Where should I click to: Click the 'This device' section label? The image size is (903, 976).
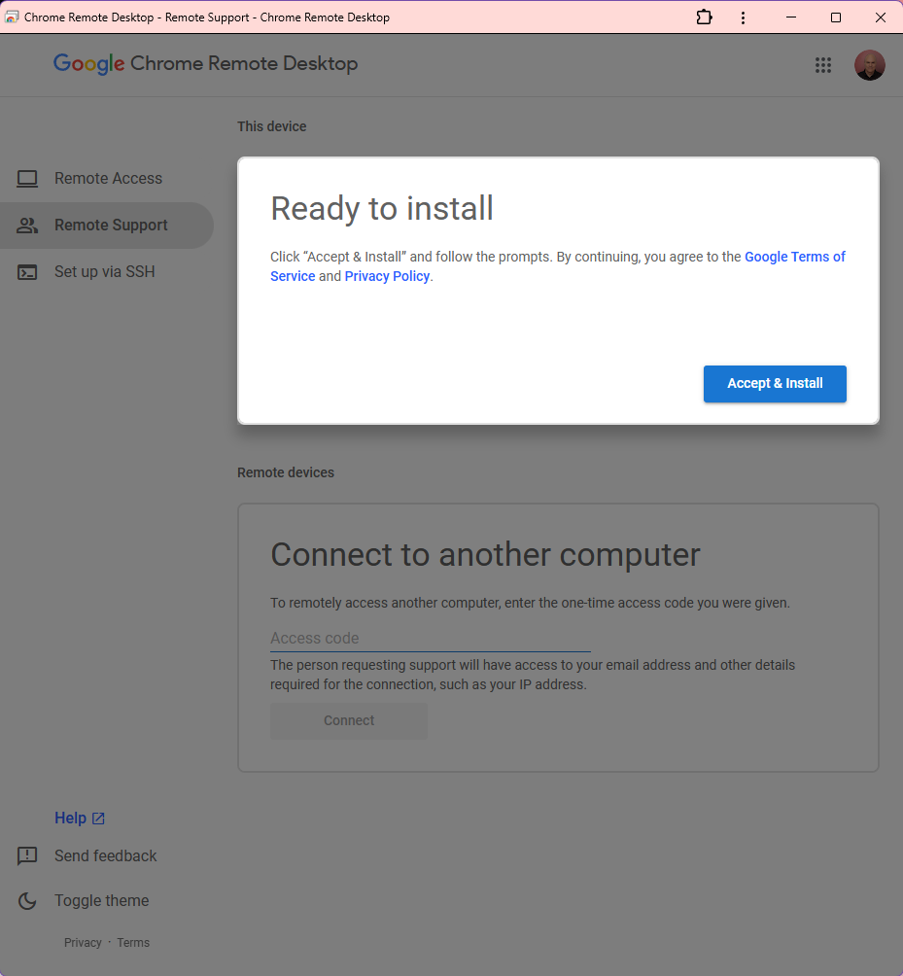coord(271,126)
